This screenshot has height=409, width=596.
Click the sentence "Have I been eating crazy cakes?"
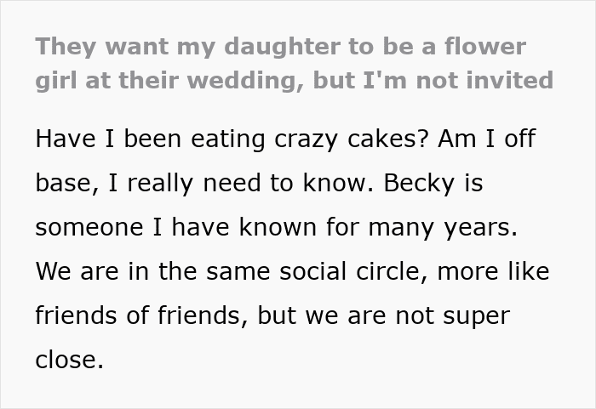coord(228,139)
